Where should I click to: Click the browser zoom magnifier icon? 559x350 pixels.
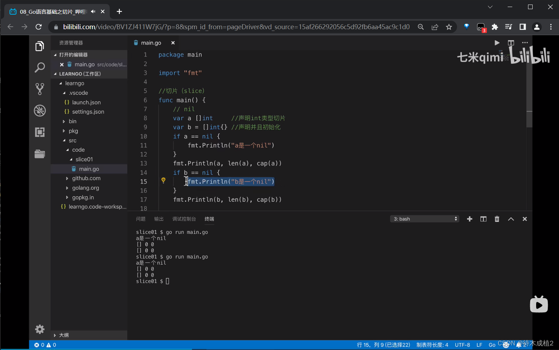pyautogui.click(x=420, y=27)
